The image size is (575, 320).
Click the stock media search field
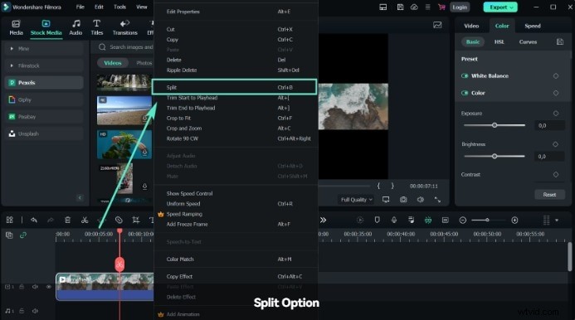[125, 47]
